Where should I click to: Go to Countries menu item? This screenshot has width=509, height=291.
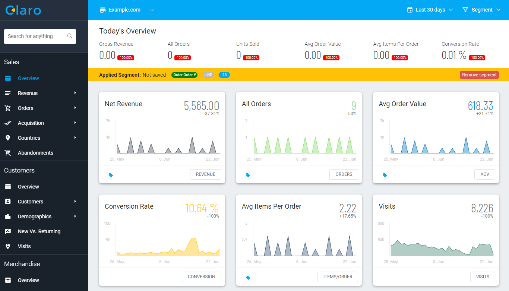click(x=29, y=138)
